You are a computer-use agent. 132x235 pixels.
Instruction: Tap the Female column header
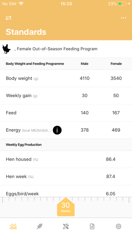click(x=116, y=64)
